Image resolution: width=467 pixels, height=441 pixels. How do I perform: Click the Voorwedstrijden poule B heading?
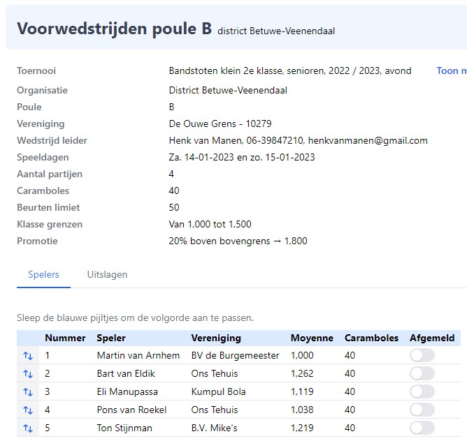point(115,29)
